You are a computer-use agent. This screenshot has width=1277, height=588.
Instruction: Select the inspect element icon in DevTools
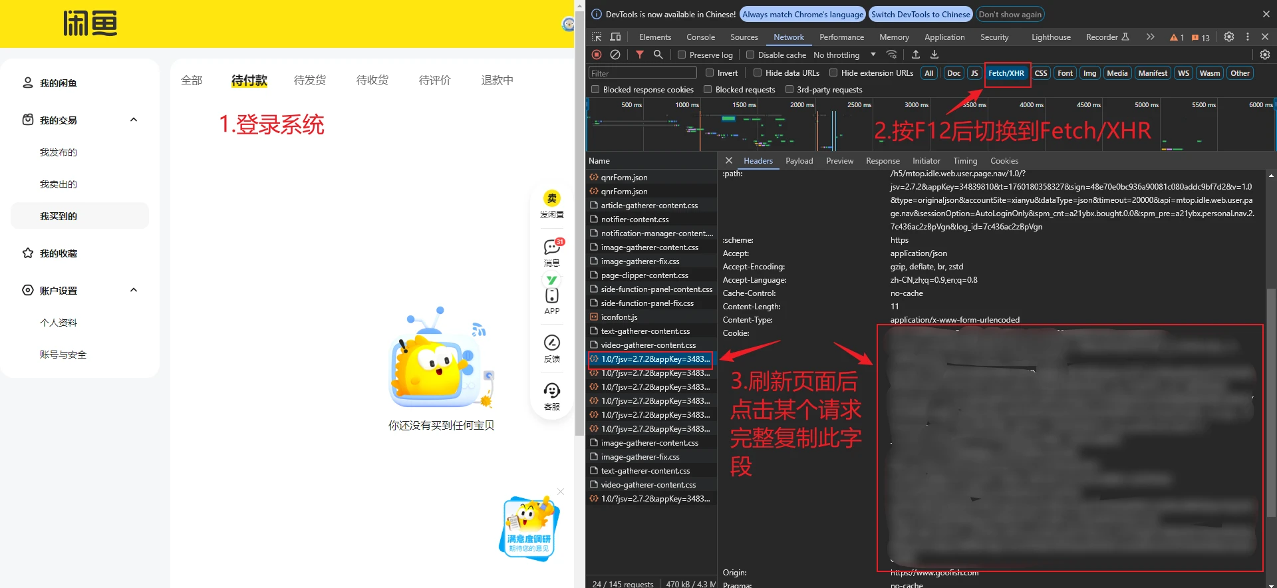597,37
